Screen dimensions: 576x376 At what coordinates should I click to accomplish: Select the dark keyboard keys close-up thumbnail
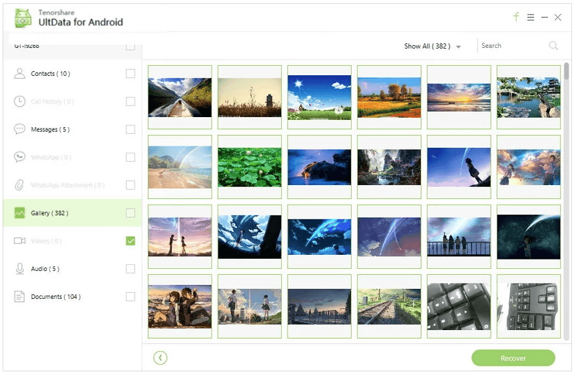(x=459, y=307)
